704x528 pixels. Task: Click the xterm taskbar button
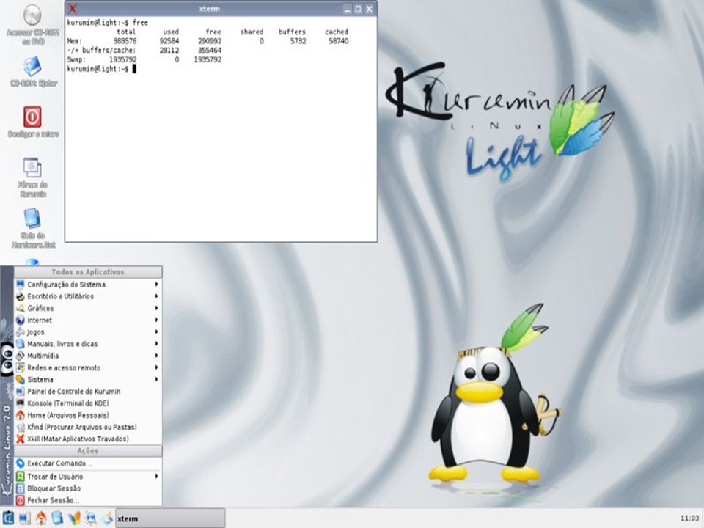pyautogui.click(x=170, y=518)
